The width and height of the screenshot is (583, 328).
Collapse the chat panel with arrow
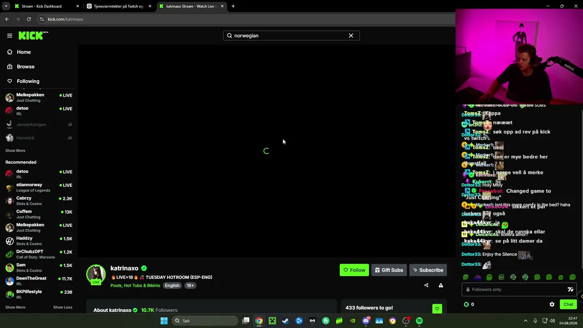point(581,296)
